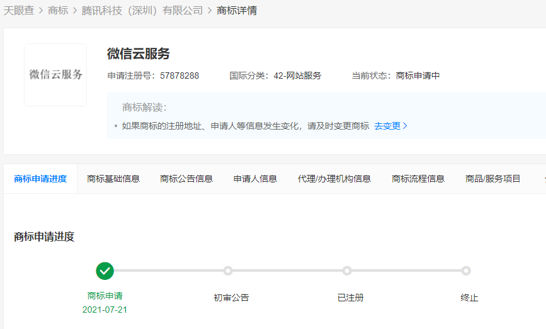Click 商标详情 breadcrumb text

[x=237, y=11]
